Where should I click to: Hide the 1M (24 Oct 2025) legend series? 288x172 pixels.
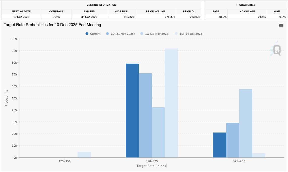(189, 33)
